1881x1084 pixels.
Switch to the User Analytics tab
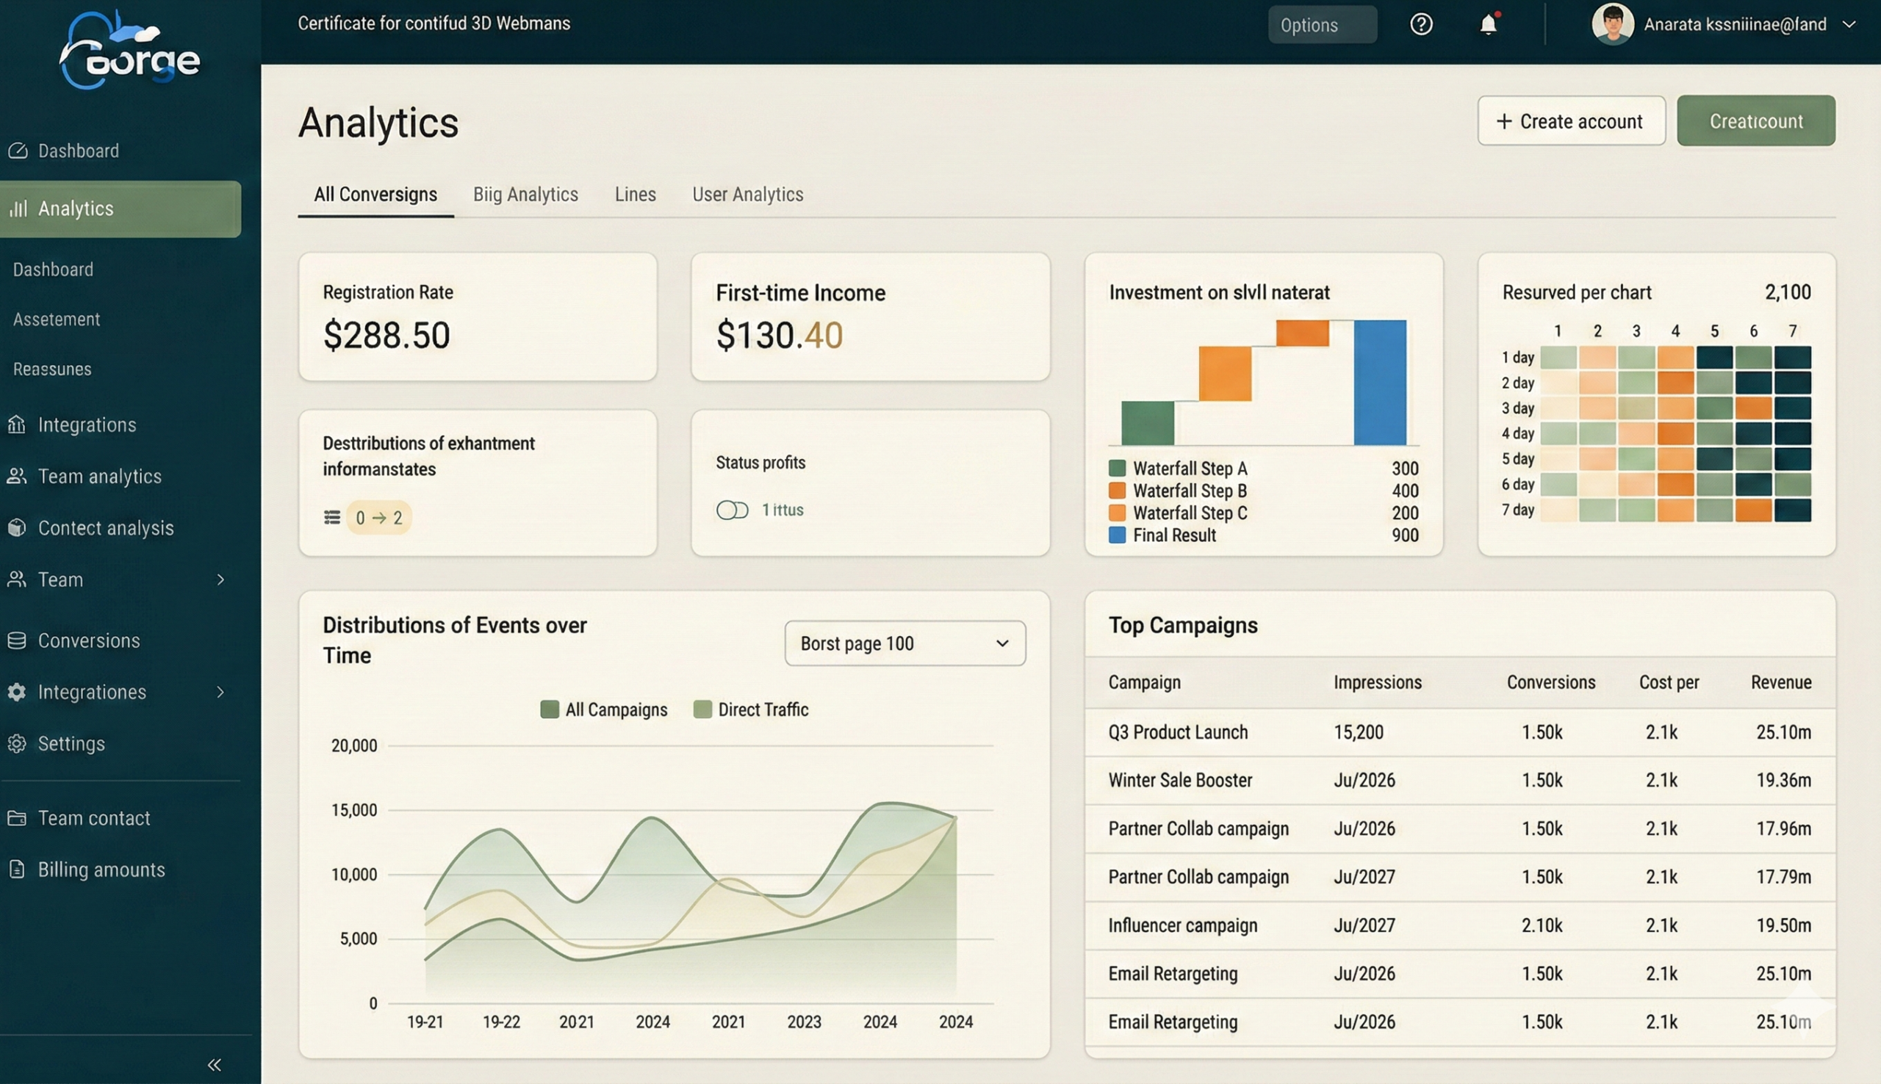[x=748, y=195]
